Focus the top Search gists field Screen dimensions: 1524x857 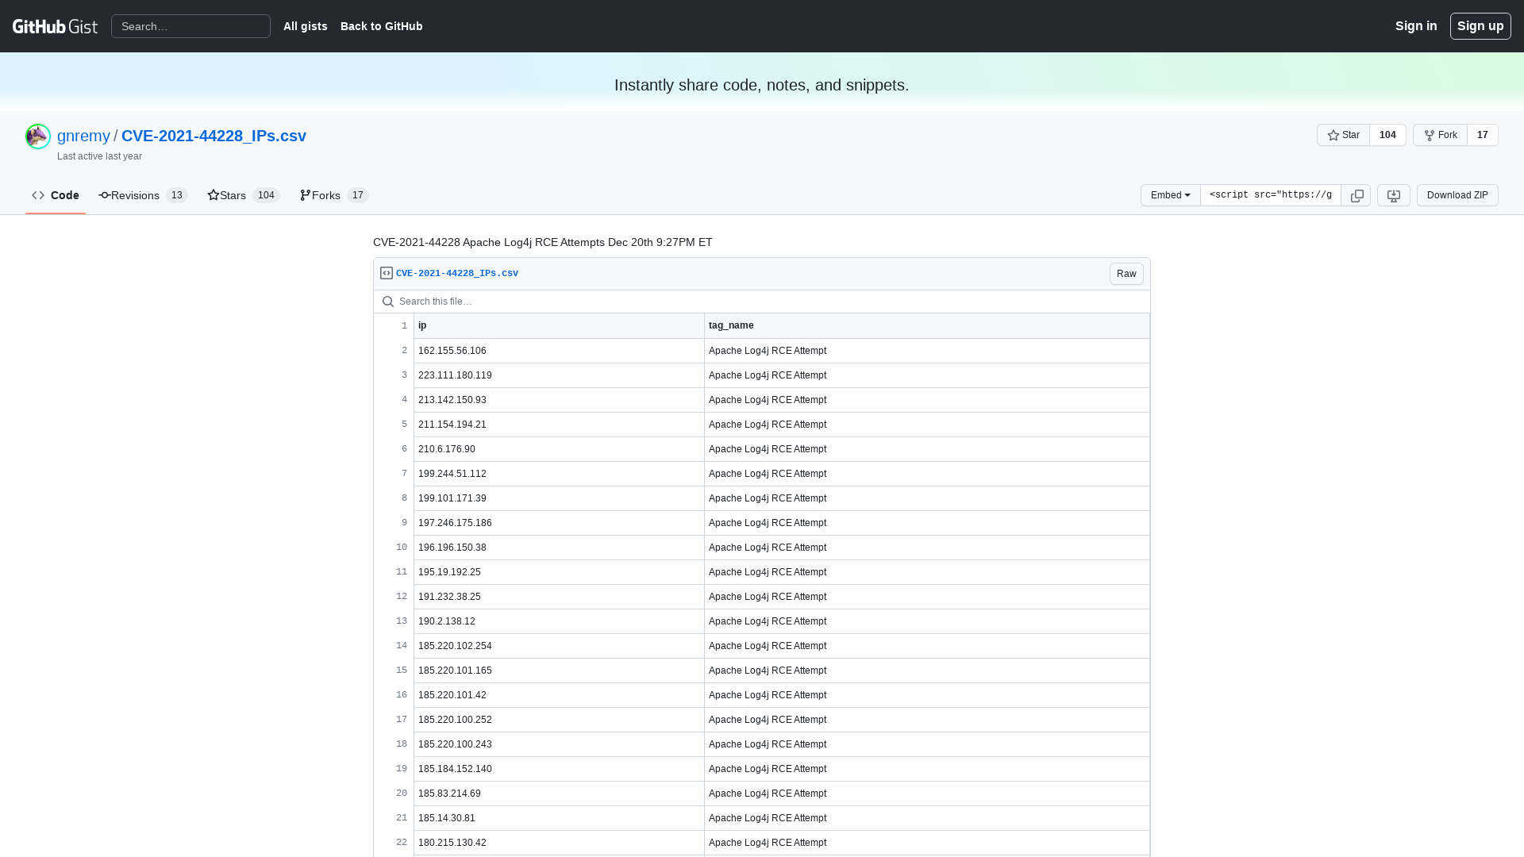(190, 26)
